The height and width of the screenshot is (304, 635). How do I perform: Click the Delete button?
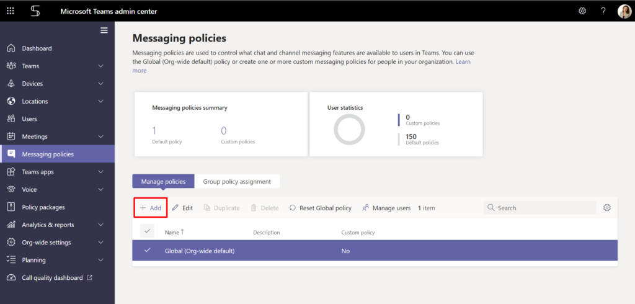pyautogui.click(x=264, y=208)
